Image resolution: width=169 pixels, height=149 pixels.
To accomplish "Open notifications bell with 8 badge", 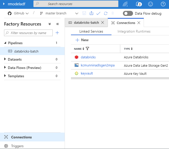I will click(x=139, y=4).
